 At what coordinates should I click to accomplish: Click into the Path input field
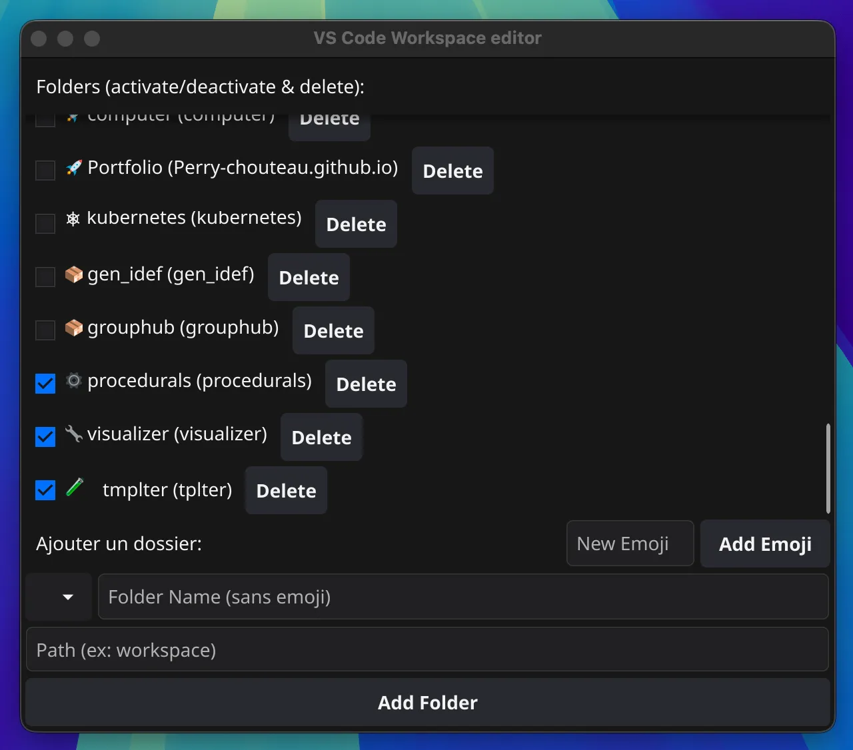coord(427,649)
